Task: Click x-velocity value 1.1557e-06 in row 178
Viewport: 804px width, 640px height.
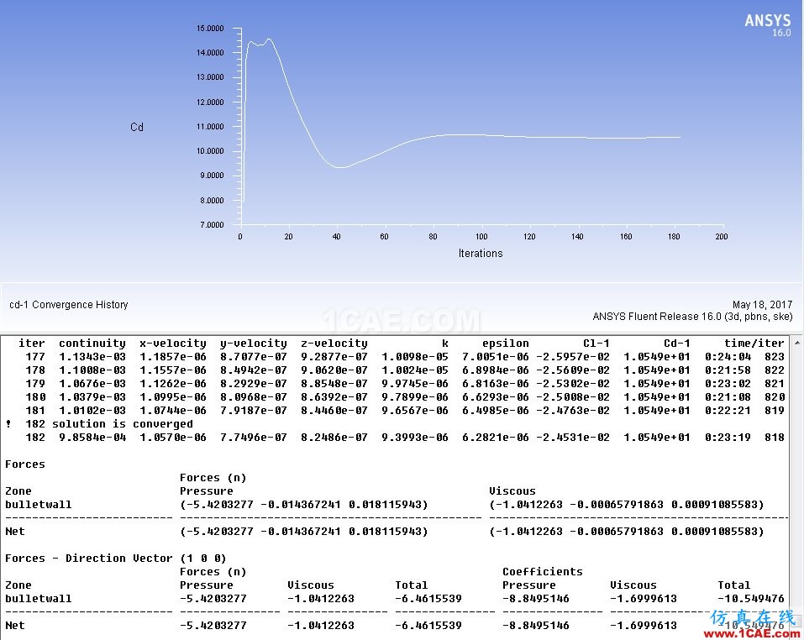Action: (173, 370)
